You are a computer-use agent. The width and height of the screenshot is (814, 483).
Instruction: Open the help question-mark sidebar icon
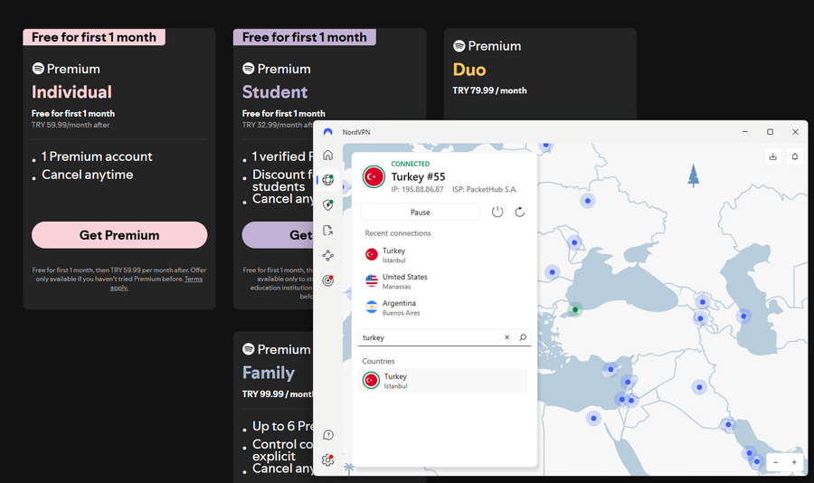click(x=327, y=435)
